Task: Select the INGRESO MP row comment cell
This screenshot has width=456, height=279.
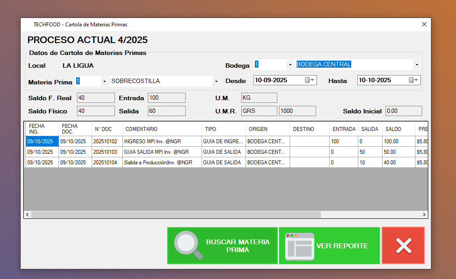Action: (x=162, y=141)
